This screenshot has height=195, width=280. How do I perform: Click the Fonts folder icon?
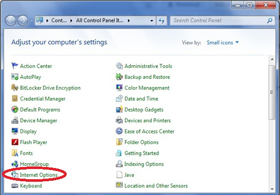pyautogui.click(x=15, y=153)
